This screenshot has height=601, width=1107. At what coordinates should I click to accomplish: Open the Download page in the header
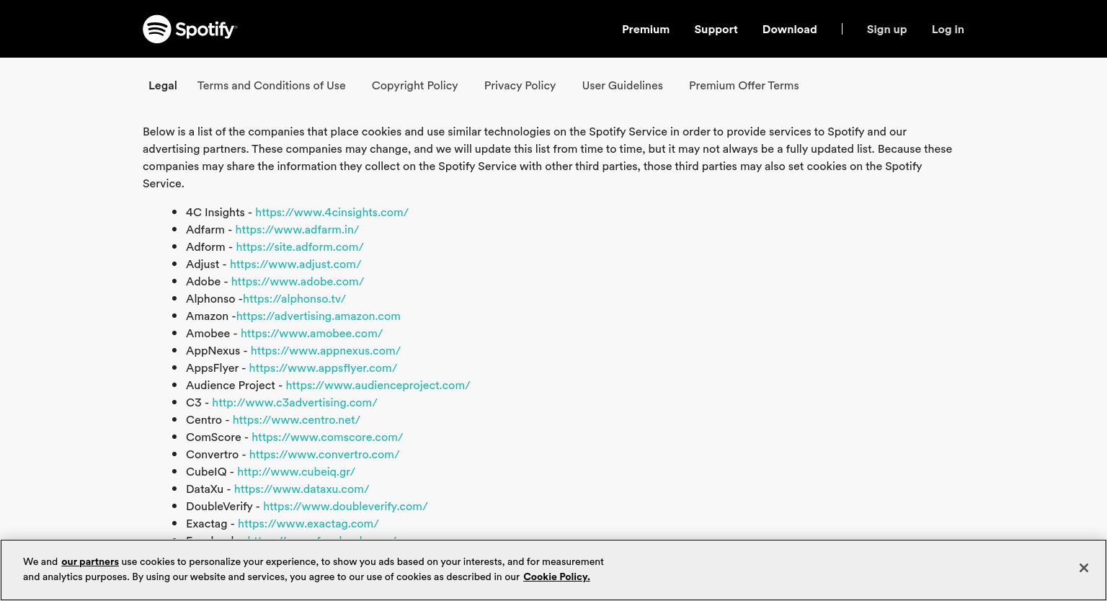(x=789, y=29)
